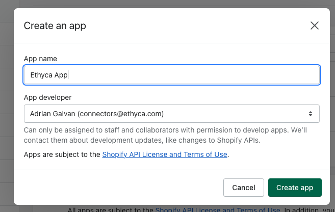The height and width of the screenshot is (212, 335).
Task: Open the App developer dropdown
Action: (171, 114)
